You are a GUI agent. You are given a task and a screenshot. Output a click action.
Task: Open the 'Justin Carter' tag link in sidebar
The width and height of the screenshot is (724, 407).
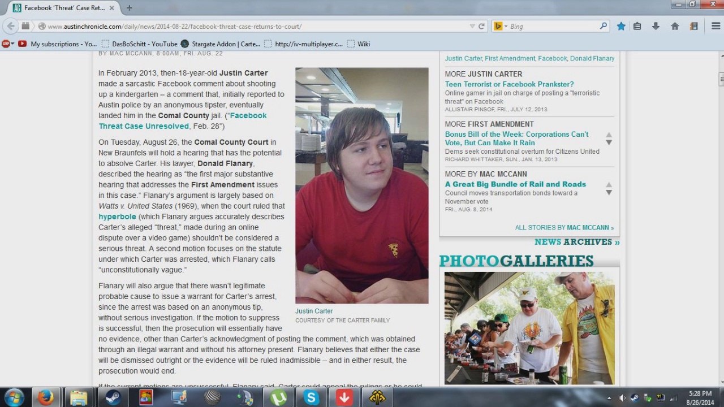pos(462,58)
